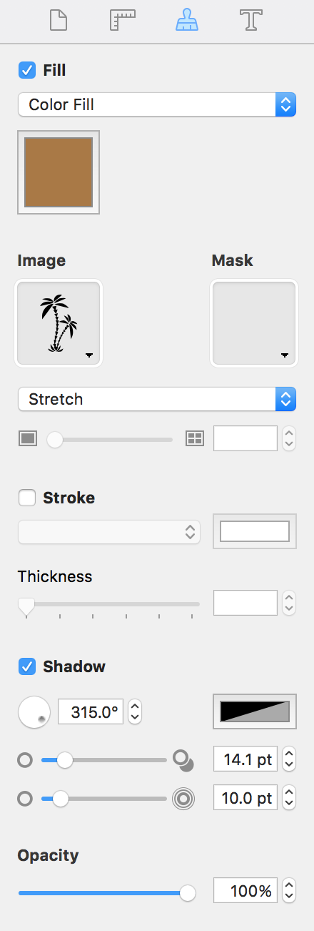Click the shadow angle stepper arrows

(x=135, y=711)
